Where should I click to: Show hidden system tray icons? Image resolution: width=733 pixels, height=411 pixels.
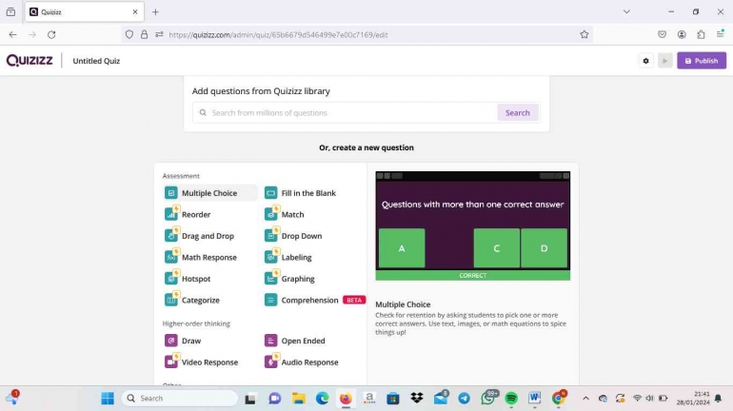[585, 399]
